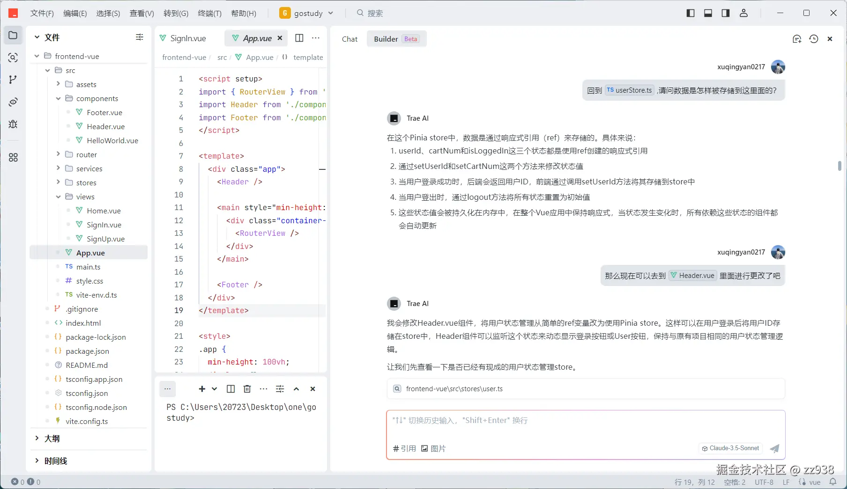The width and height of the screenshot is (847, 489).
Task: Open the Header.vue file chip in chat
Action: [x=692, y=276]
